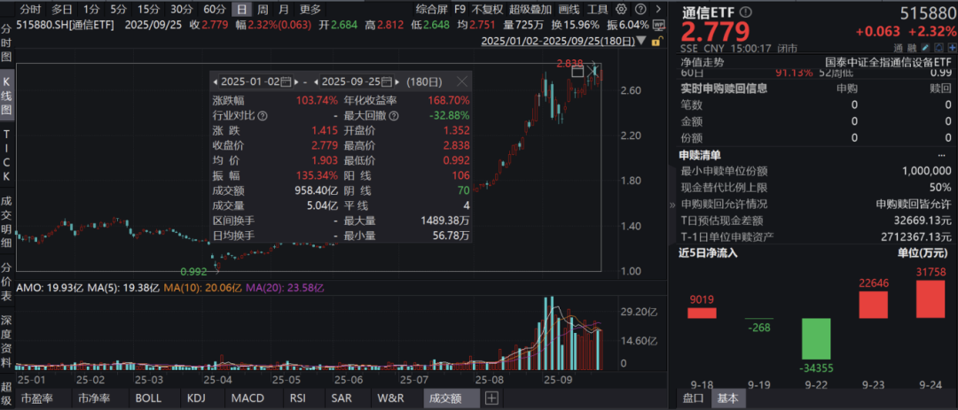This screenshot has height=410, width=958.
Task: Step start date back with left arrow
Action: coord(216,81)
